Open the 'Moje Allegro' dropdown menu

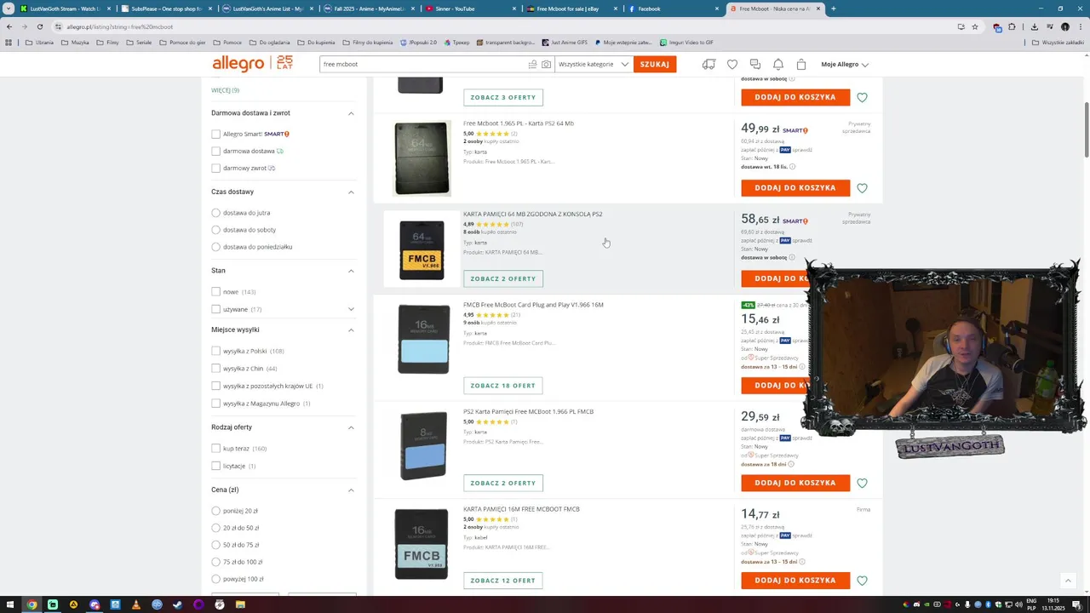pyautogui.click(x=844, y=64)
